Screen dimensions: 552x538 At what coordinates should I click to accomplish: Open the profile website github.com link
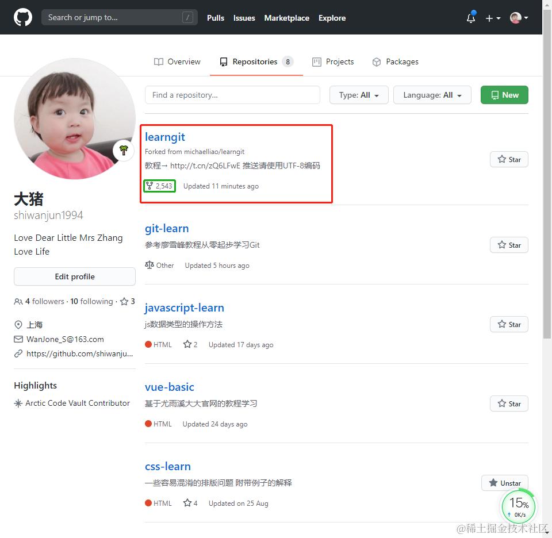pyautogui.click(x=79, y=353)
